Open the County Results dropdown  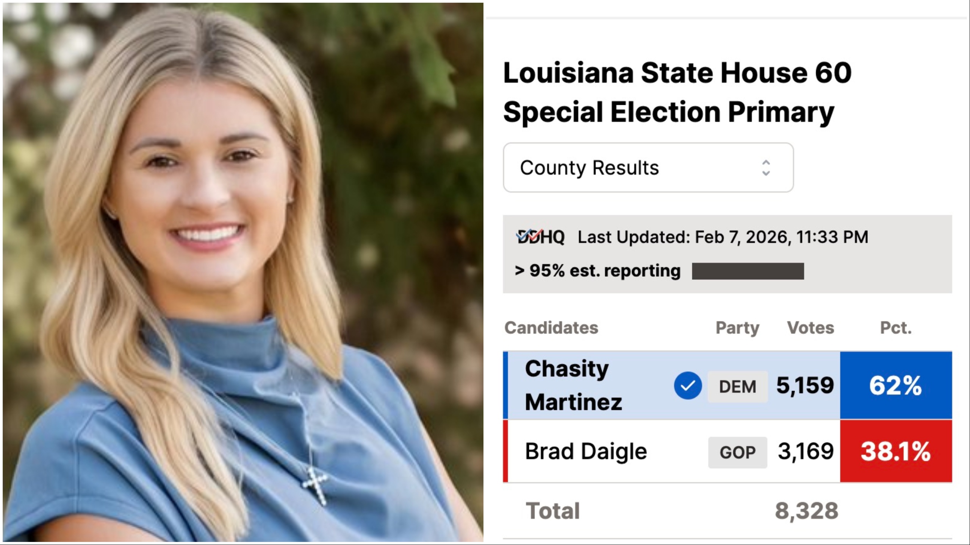[648, 168]
